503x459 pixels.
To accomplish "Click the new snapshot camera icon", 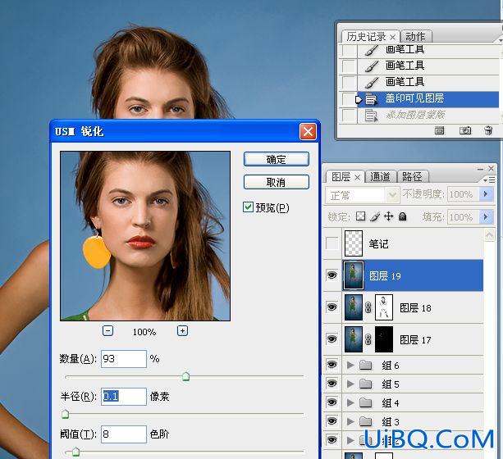I will 465,130.
